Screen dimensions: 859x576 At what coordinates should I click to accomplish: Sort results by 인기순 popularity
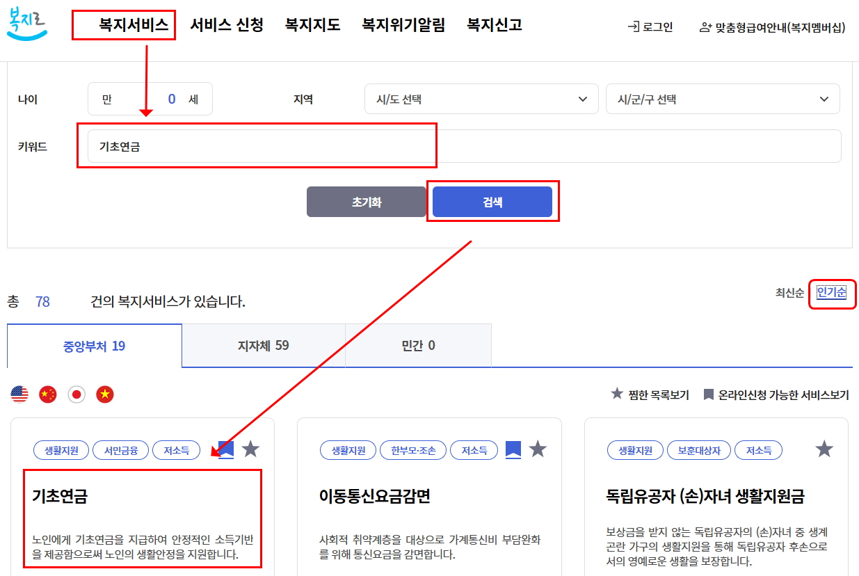[x=833, y=294]
